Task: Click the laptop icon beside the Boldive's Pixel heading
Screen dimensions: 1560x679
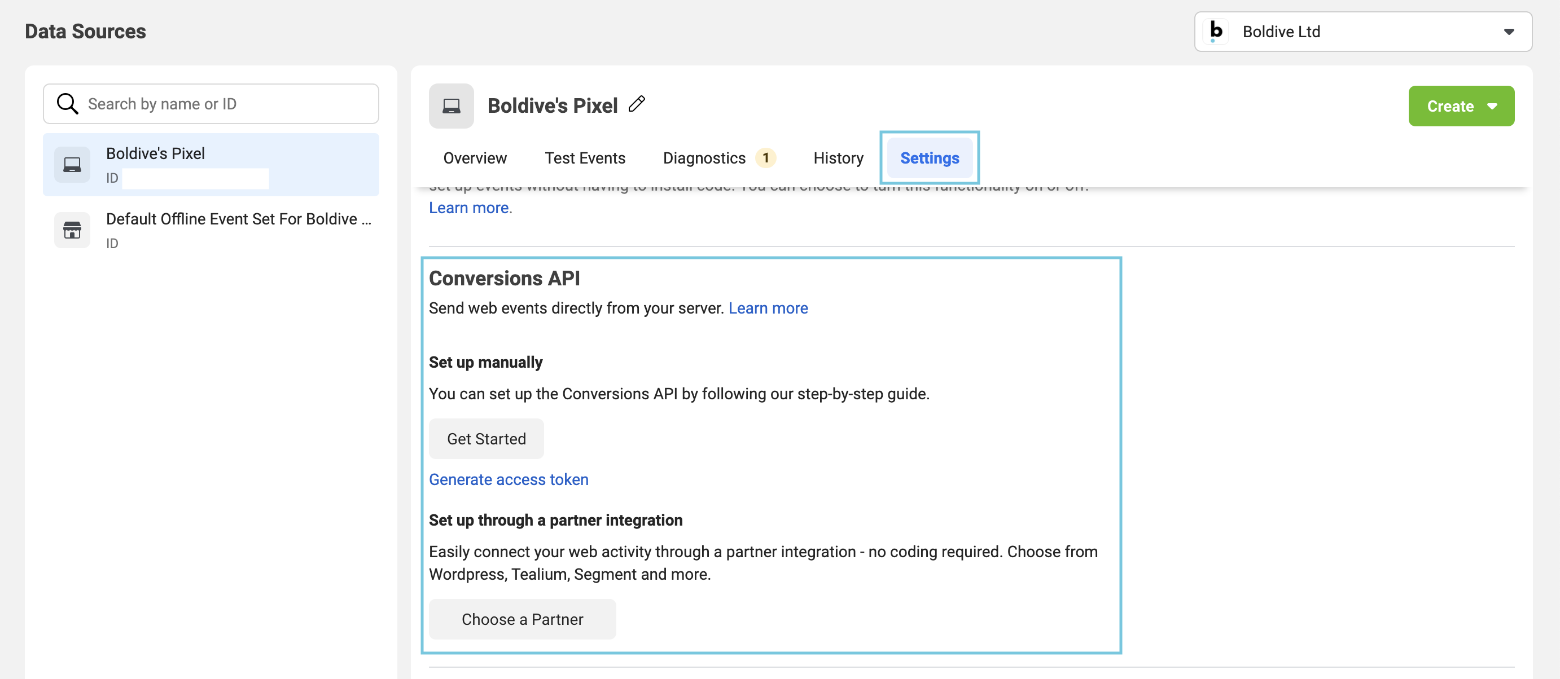Action: coord(451,106)
